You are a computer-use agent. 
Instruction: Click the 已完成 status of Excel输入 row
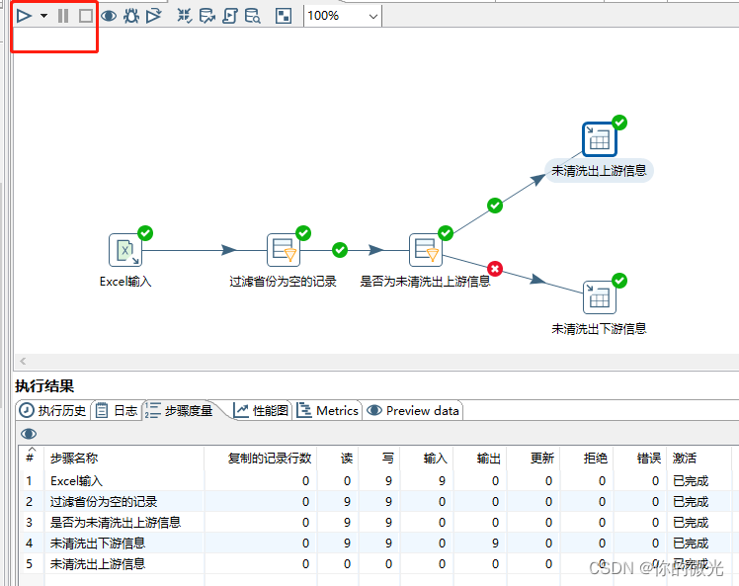point(691,481)
